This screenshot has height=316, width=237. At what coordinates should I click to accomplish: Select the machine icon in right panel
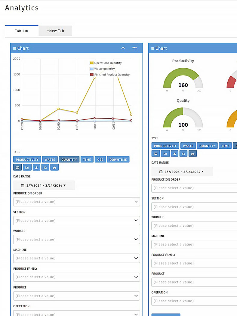point(183,154)
